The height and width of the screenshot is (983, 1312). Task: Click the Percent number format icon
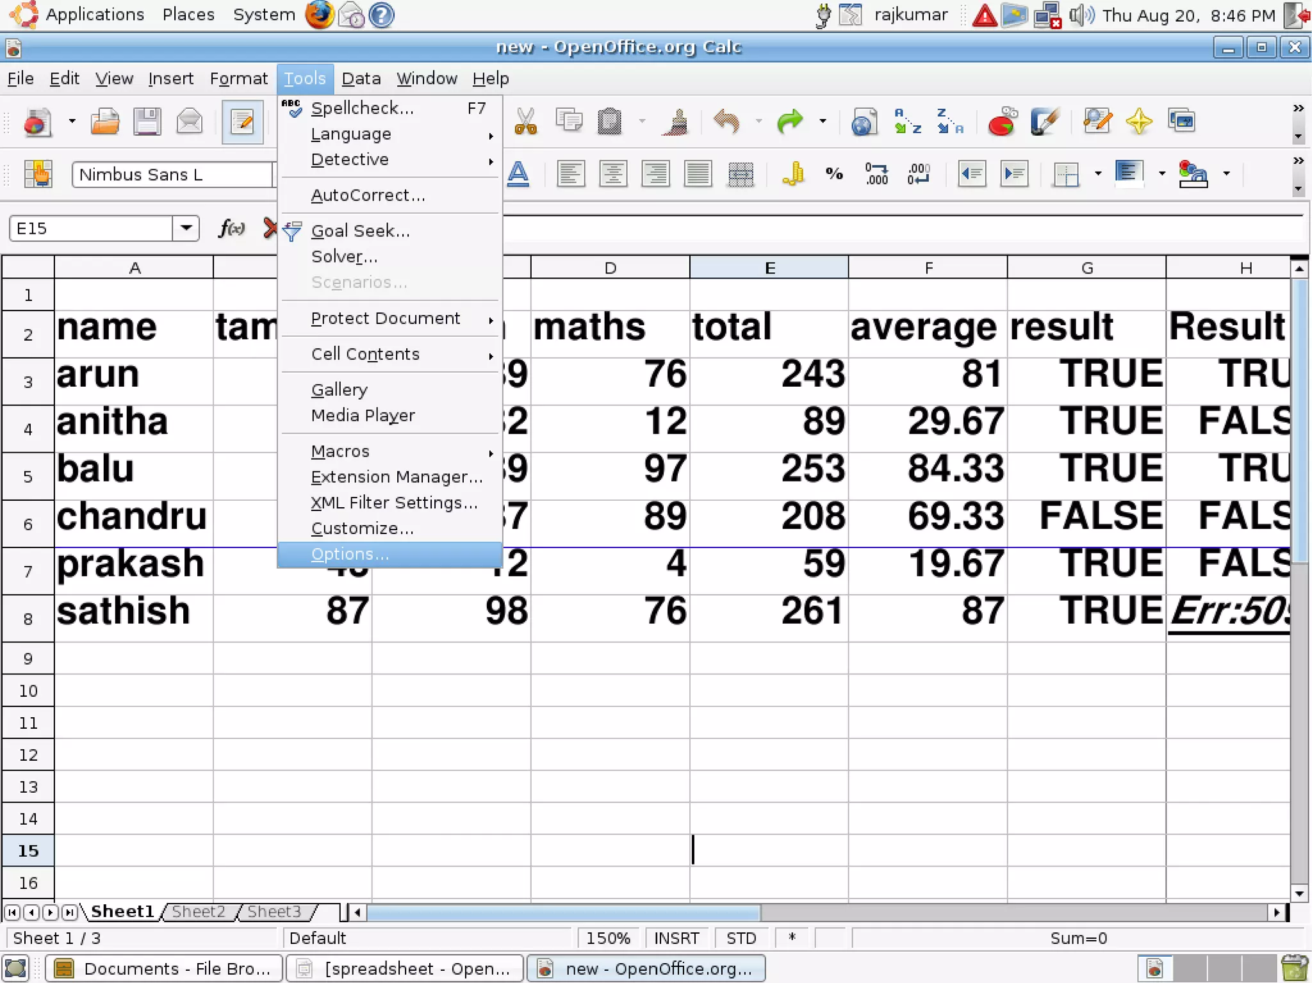click(x=834, y=174)
